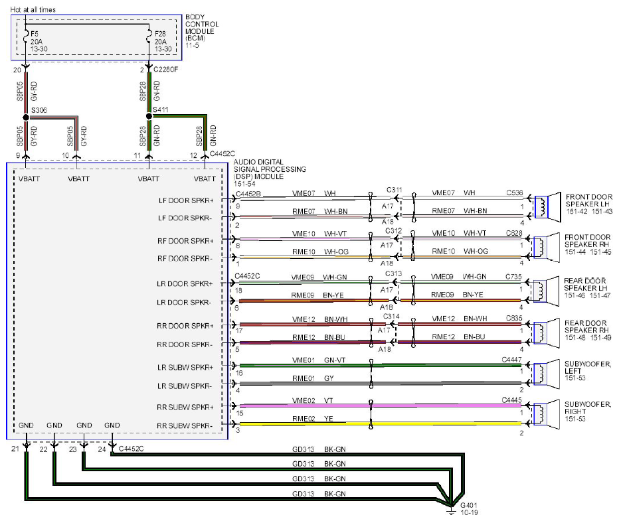The height and width of the screenshot is (521, 619).
Task: Click the LR SUBW SPKR+ pin label
Action: (x=185, y=367)
